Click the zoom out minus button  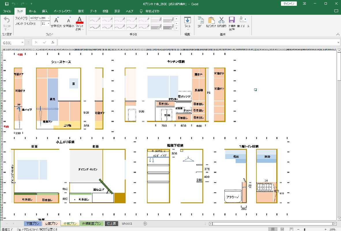tap(298, 229)
